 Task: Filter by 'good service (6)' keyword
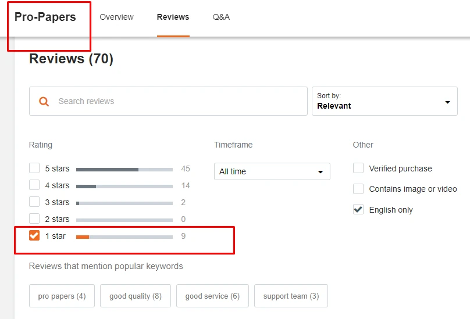coord(212,296)
